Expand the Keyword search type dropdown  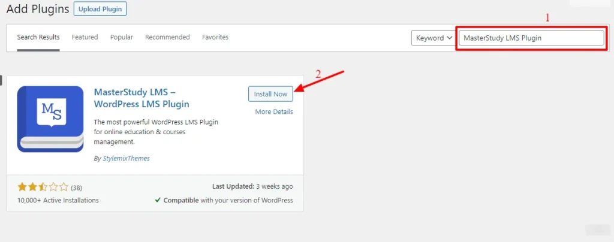[434, 38]
